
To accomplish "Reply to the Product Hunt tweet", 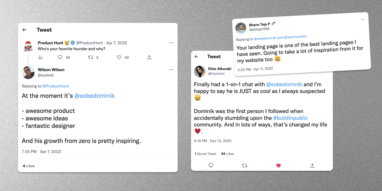I will tap(60, 57).
